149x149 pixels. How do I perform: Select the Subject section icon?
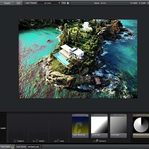tap(15, 141)
